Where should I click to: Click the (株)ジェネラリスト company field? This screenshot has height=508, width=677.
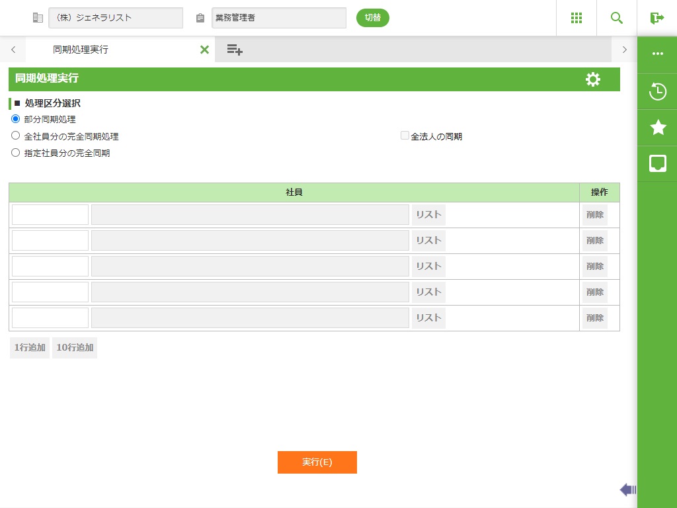[116, 18]
